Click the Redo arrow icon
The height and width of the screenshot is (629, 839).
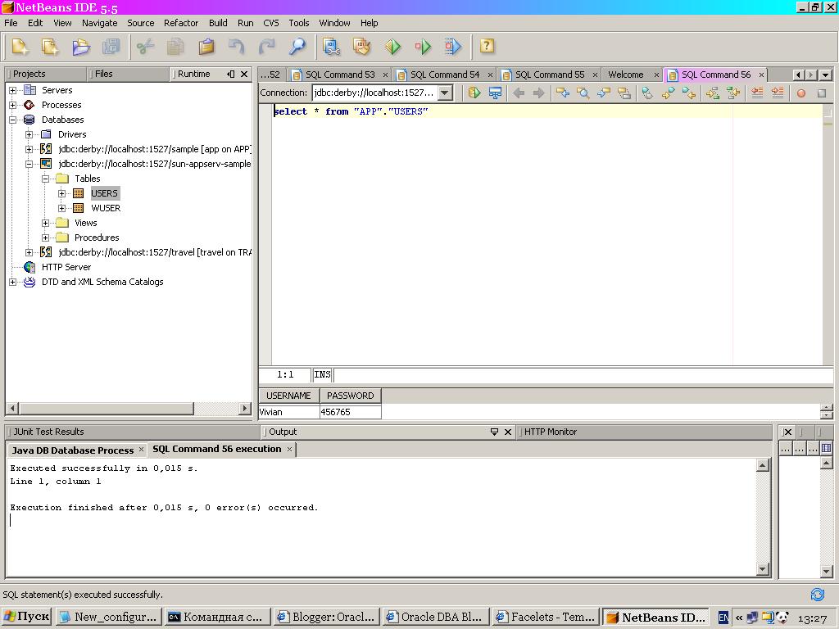click(267, 47)
